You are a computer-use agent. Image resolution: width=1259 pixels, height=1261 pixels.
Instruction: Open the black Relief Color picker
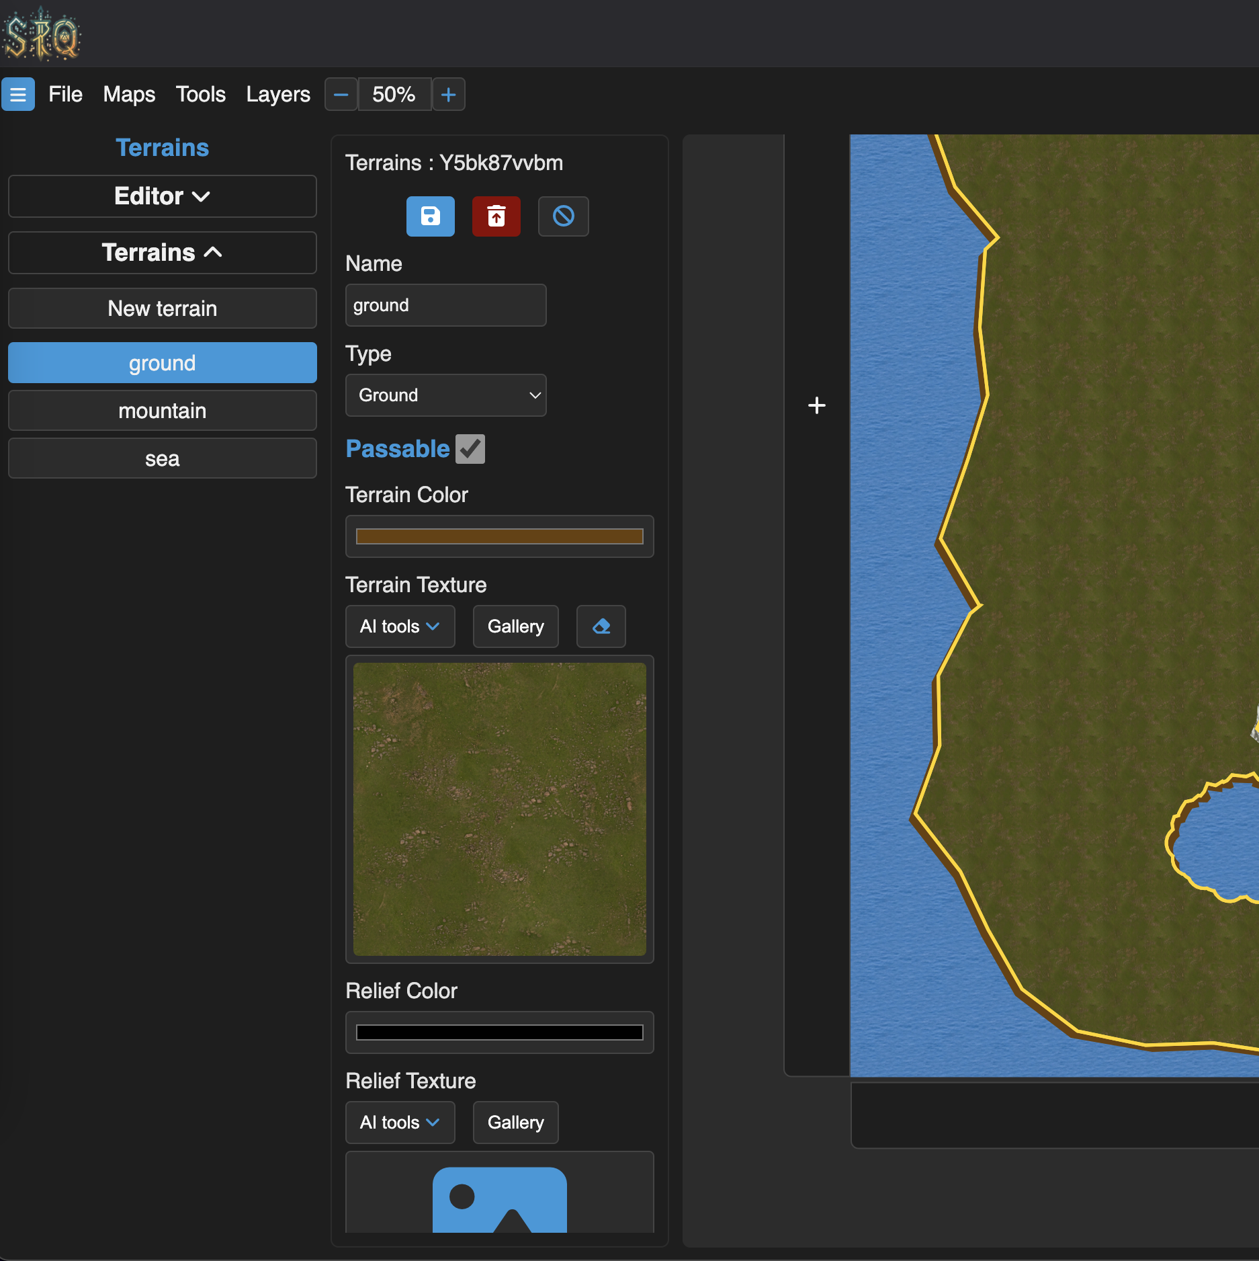[x=499, y=1032]
